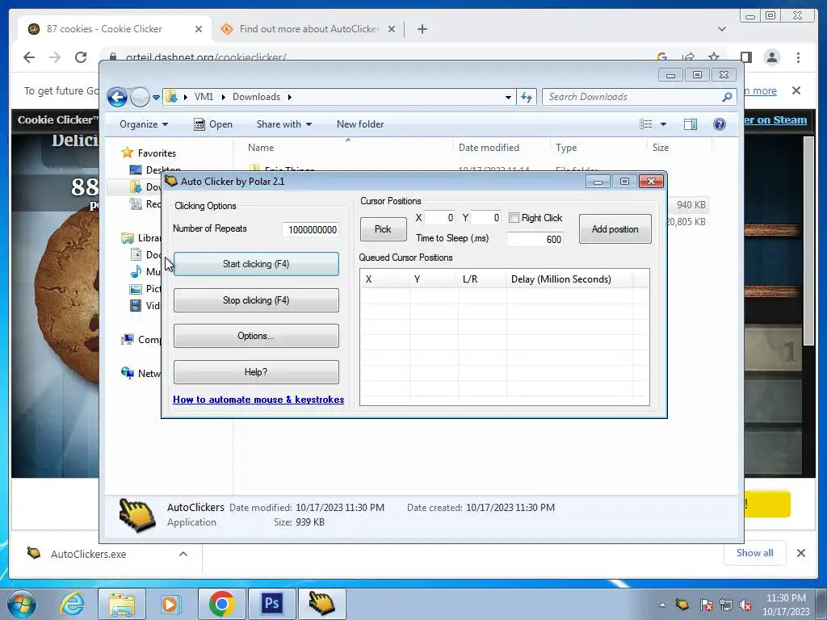Viewport: 827px width, 620px height.
Task: Click Downloads in the address breadcrumb
Action: point(256,97)
